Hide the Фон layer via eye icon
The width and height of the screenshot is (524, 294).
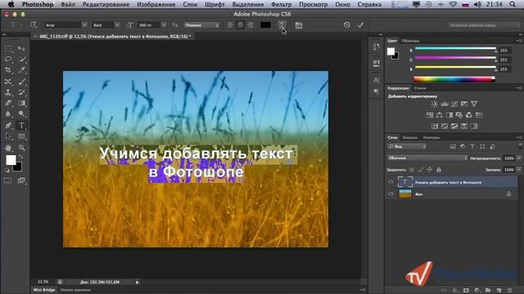[x=391, y=194]
